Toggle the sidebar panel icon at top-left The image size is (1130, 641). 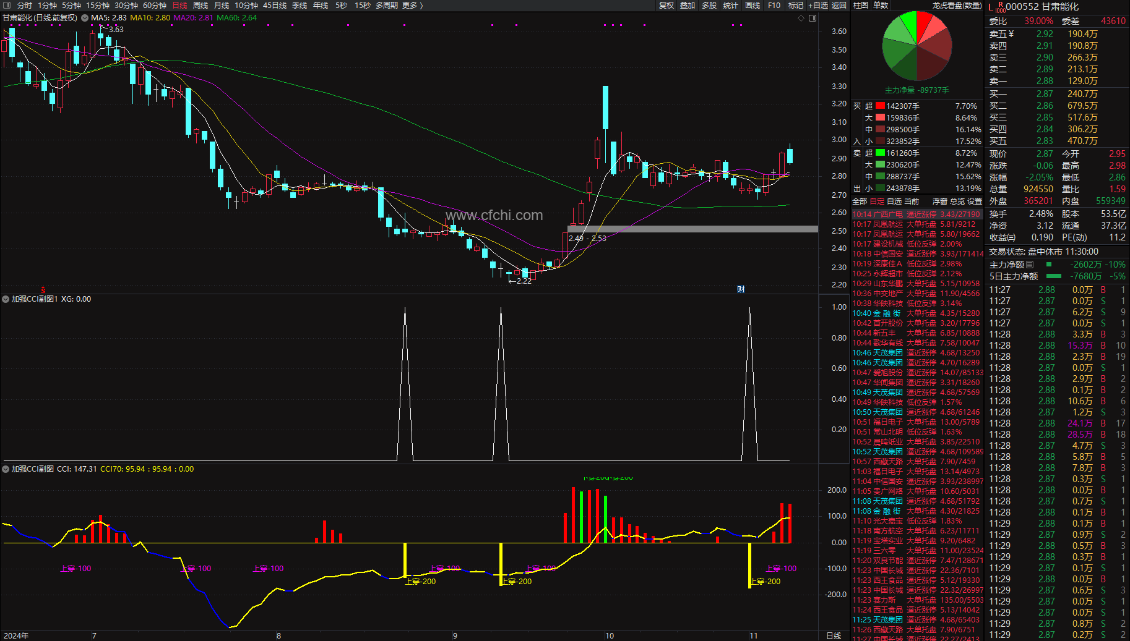click(6, 5)
